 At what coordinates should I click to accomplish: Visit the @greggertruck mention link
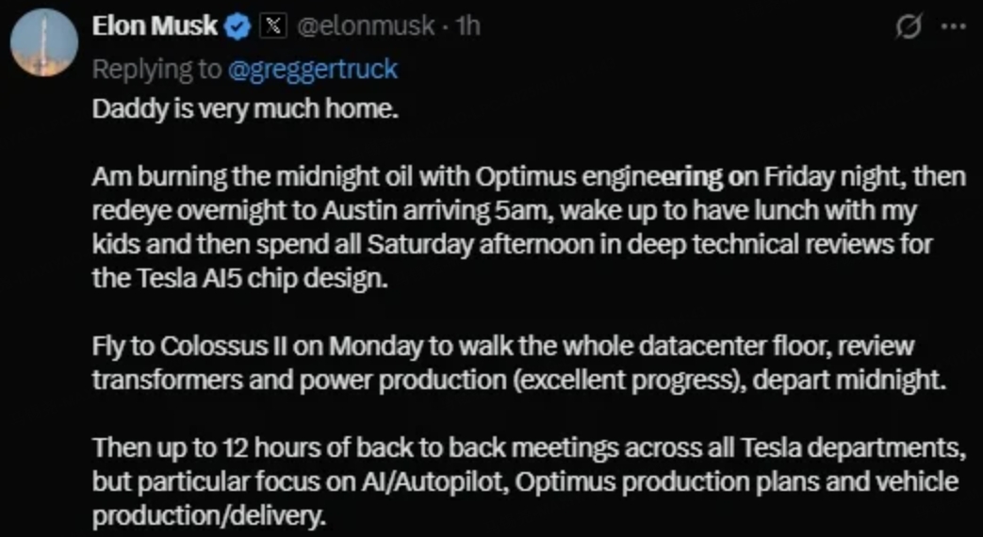[x=312, y=69]
